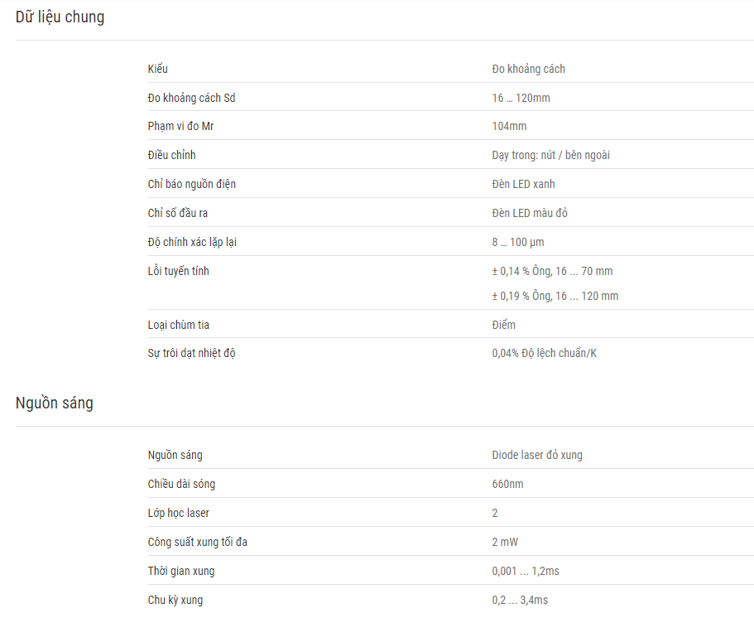Click the "Nguồn sáng" section heading
Screen dimensions: 754x623
[55, 403]
